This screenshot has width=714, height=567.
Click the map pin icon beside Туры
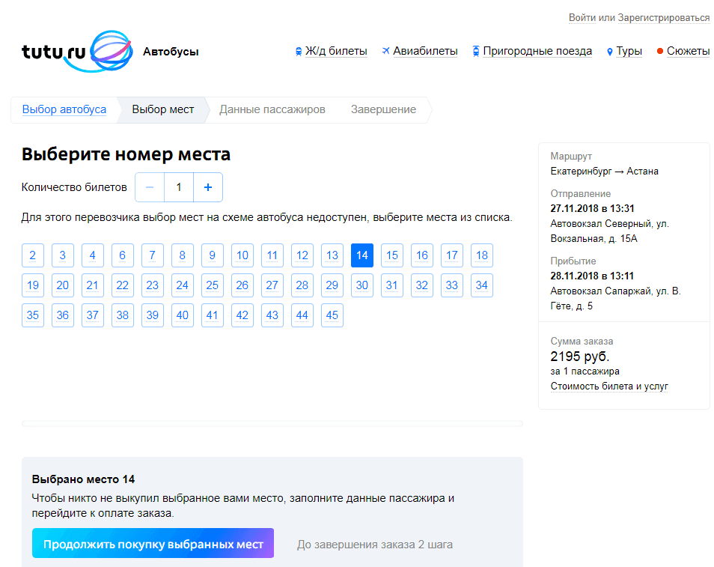(610, 52)
